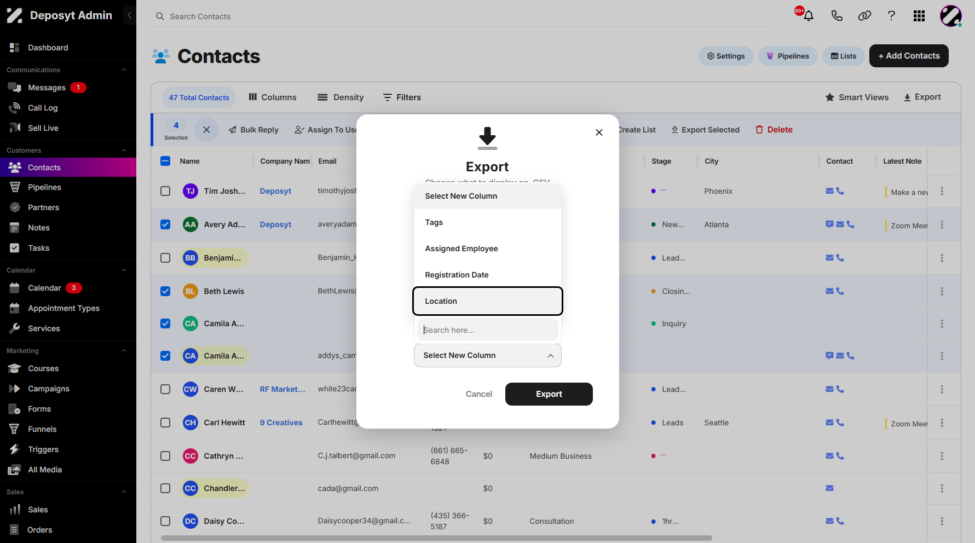Click the Export Selected button
This screenshot has height=543, width=975.
[x=706, y=130]
